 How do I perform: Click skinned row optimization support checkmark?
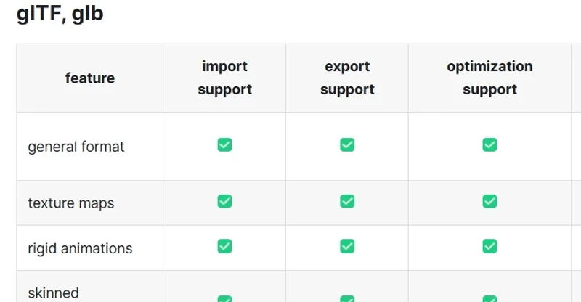(489, 298)
